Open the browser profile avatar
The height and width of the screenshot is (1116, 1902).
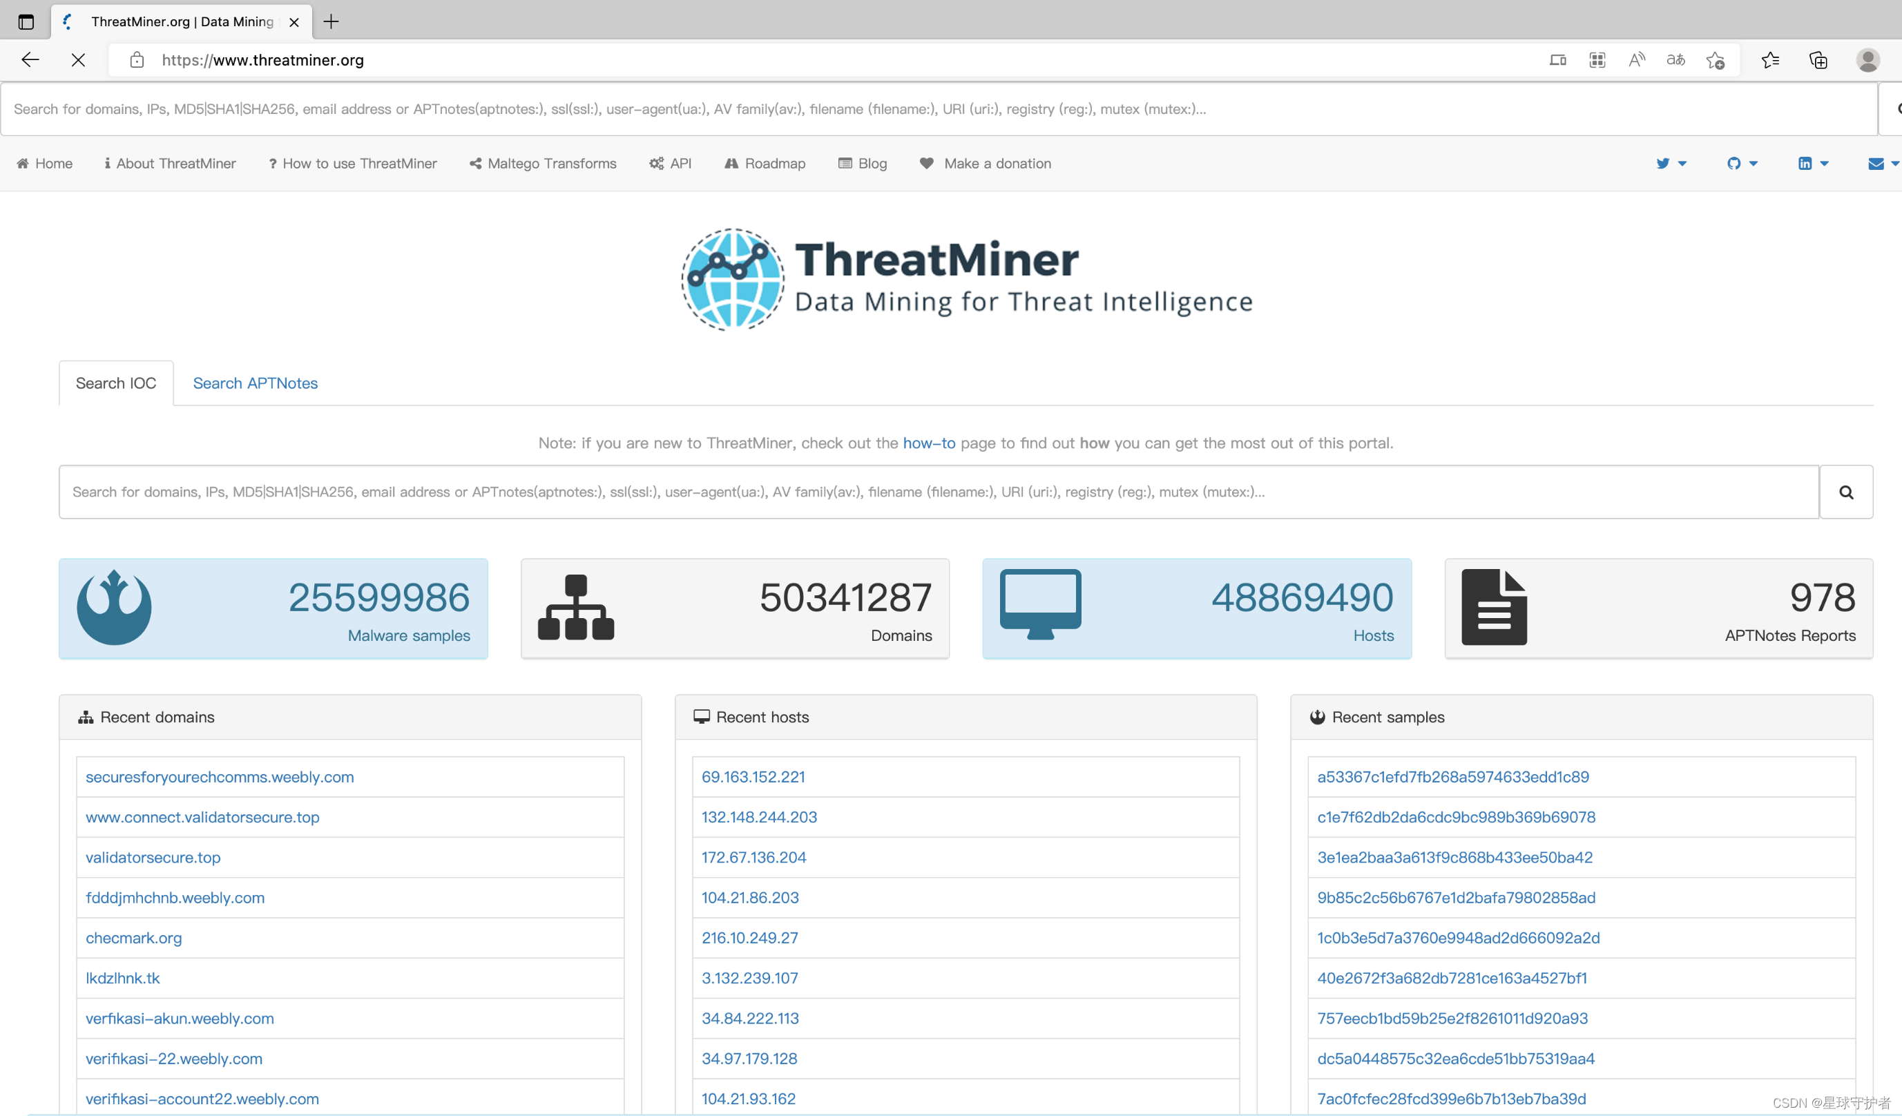coord(1867,60)
